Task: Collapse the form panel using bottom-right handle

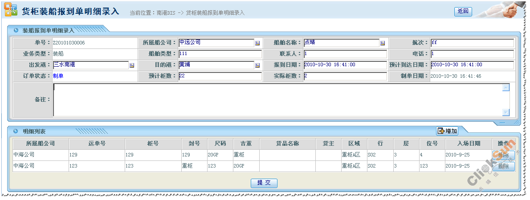Action: [x=501, y=123]
